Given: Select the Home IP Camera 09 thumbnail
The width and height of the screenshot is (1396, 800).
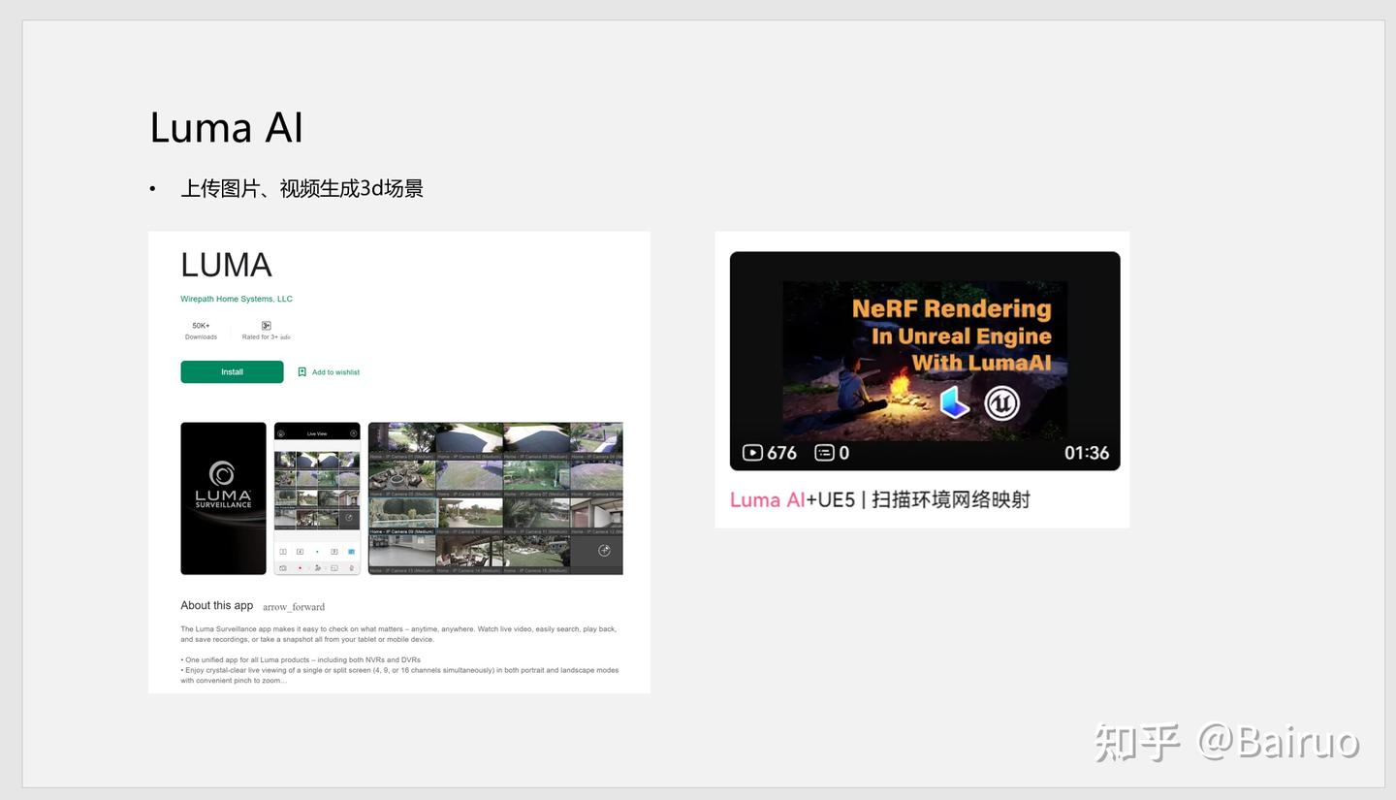Looking at the screenshot, I should click(402, 513).
